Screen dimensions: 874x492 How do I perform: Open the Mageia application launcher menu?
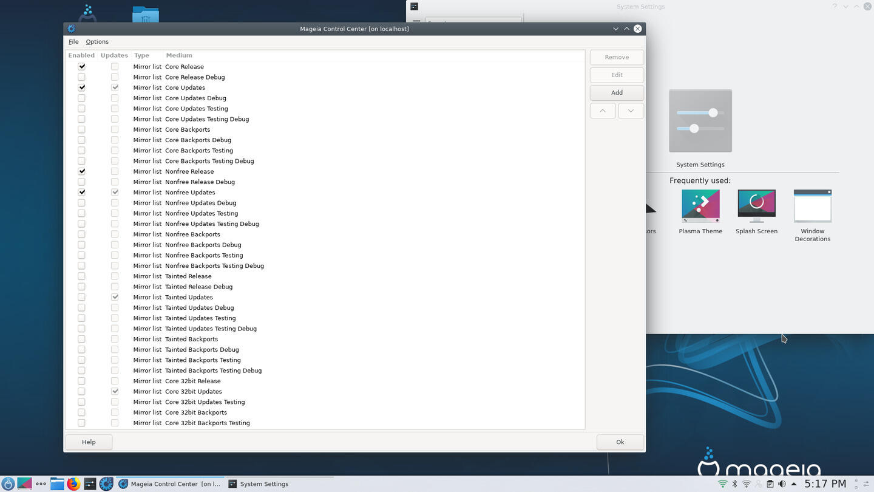coord(8,484)
